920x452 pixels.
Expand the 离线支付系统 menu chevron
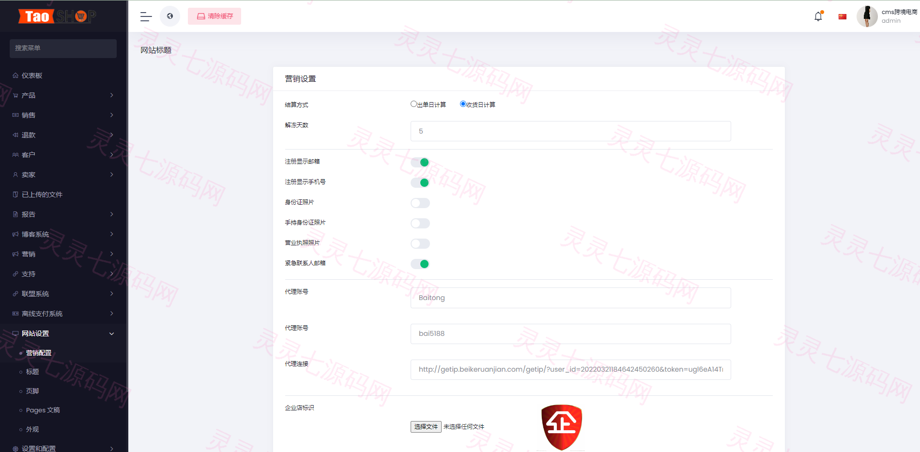[x=112, y=314]
